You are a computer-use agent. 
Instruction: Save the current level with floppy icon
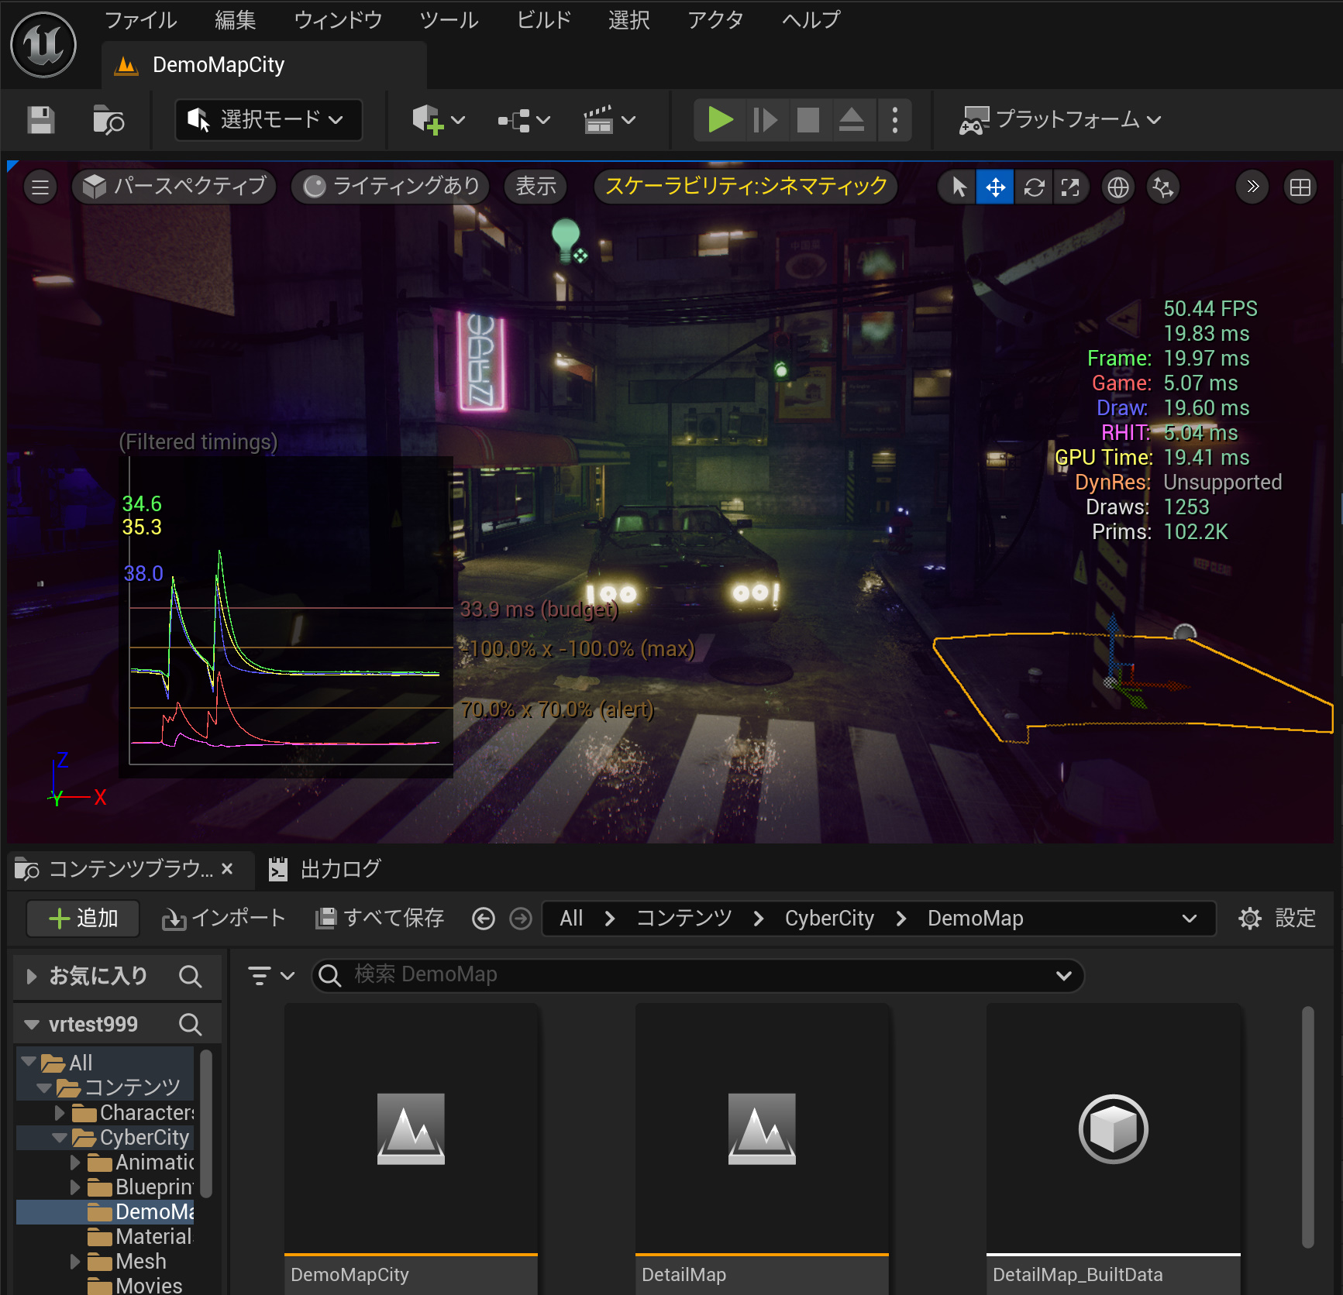41,120
